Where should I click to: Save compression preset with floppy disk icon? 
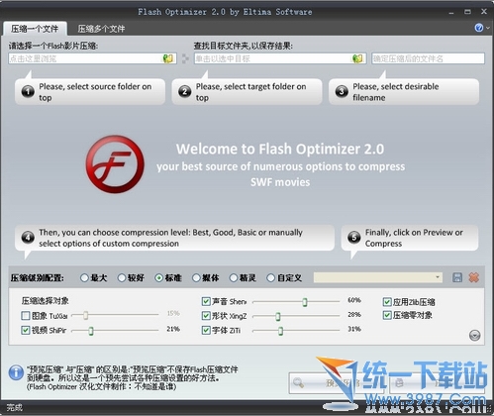click(457, 277)
